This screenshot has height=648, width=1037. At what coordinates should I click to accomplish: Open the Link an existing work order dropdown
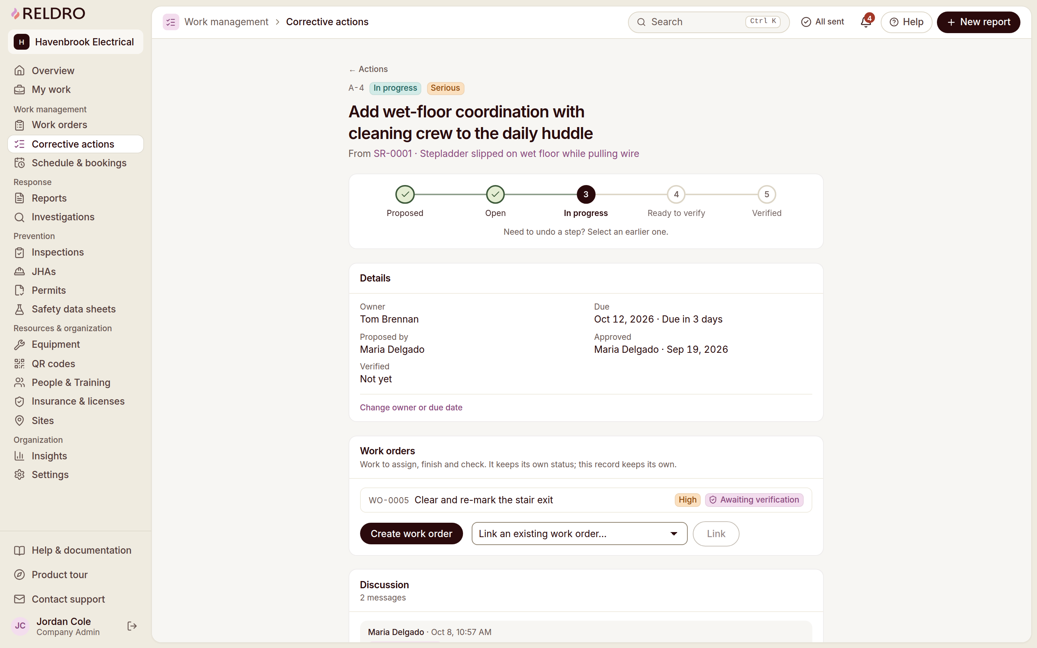(x=579, y=534)
